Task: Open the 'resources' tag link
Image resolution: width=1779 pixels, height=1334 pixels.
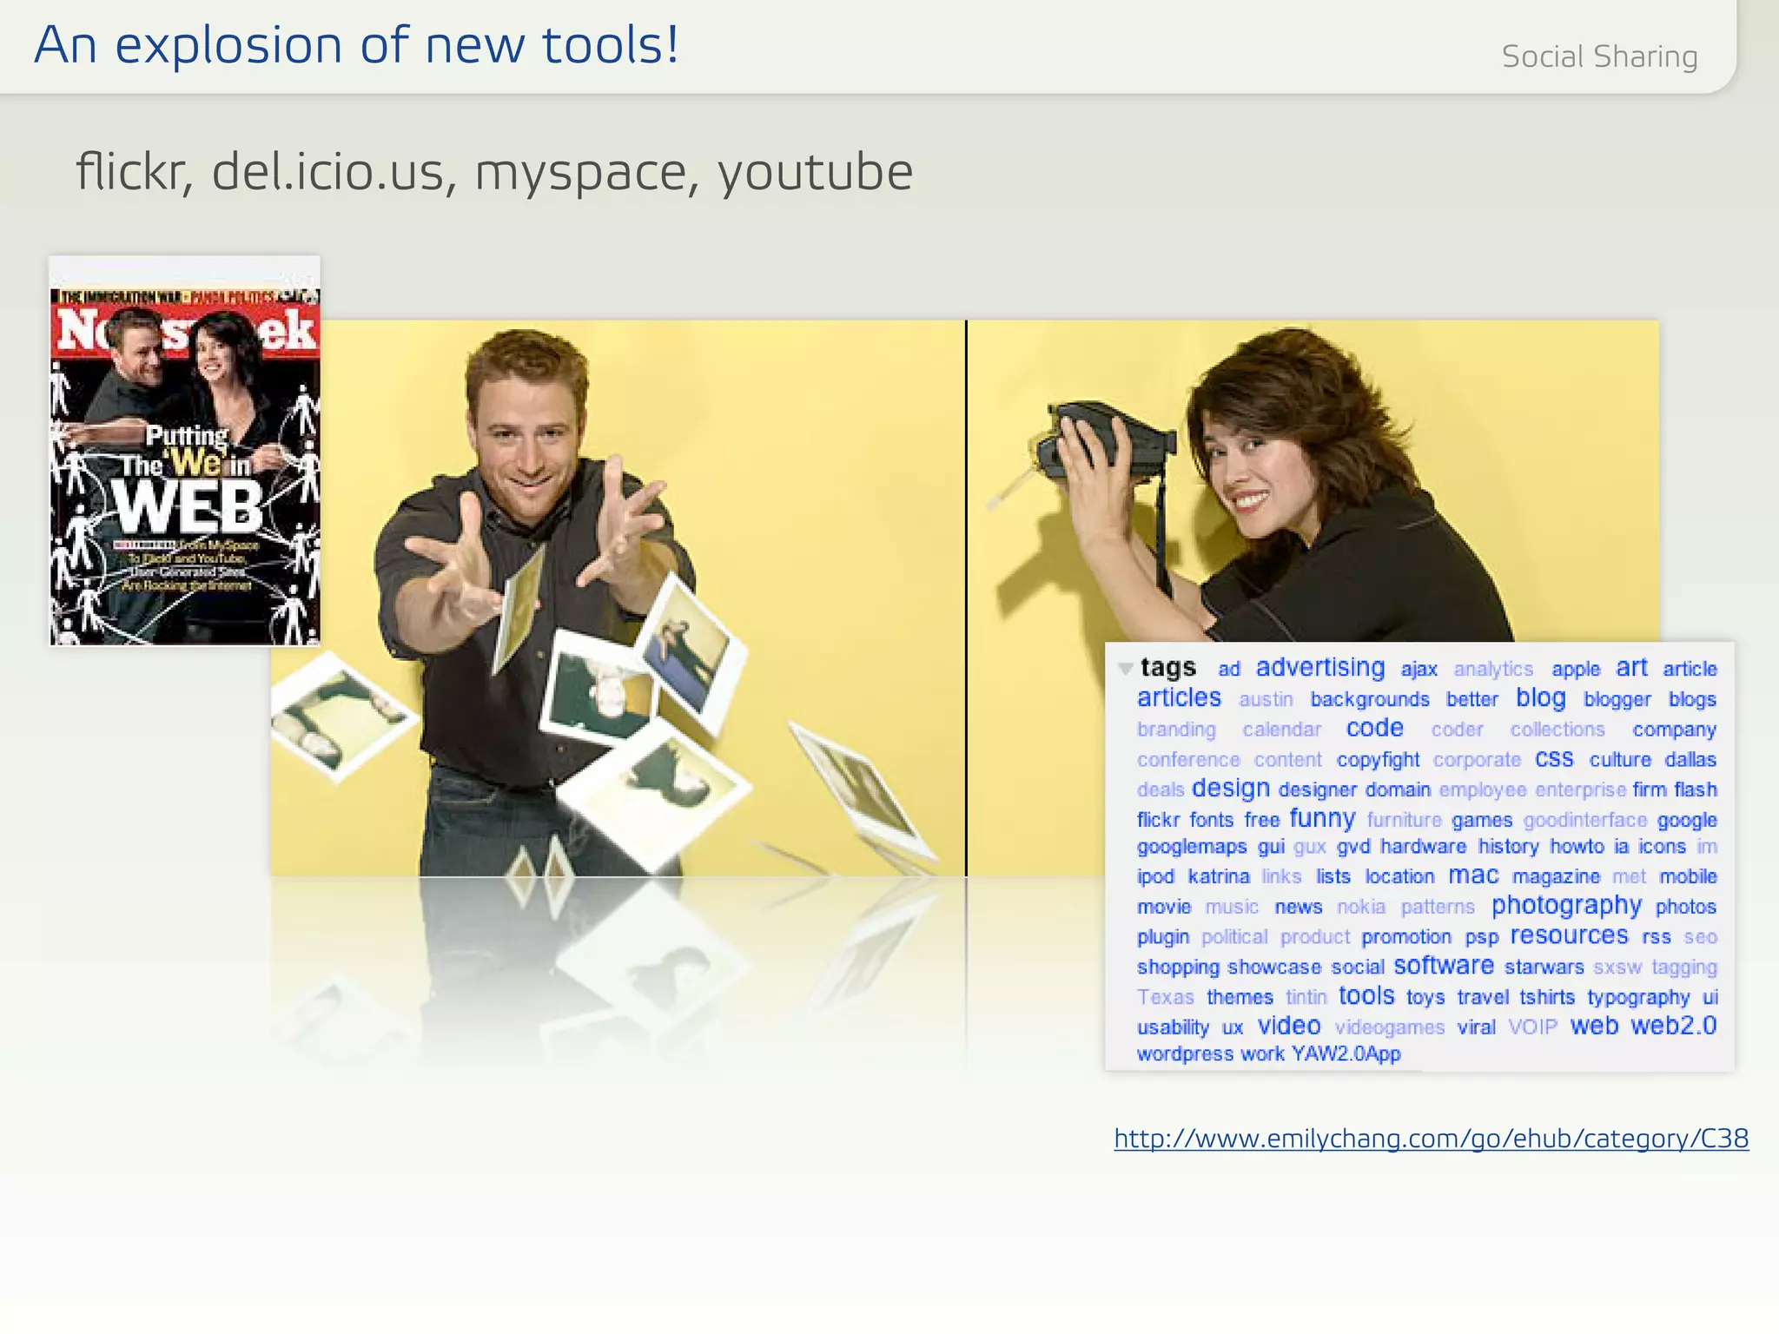Action: tap(1569, 935)
